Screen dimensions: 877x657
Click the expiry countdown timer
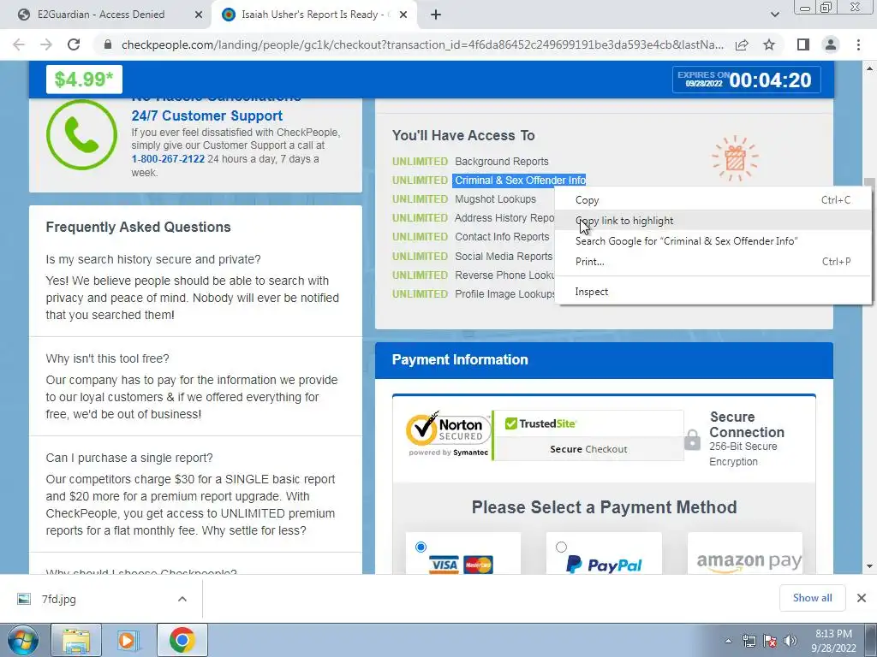pyautogui.click(x=747, y=80)
